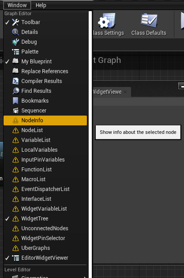Open Class Defaults toolbar icon

[149, 20]
